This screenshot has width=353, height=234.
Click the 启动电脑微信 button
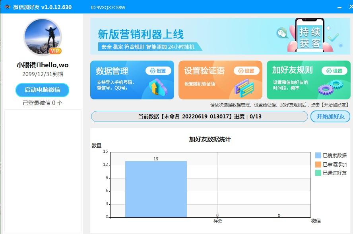click(42, 90)
